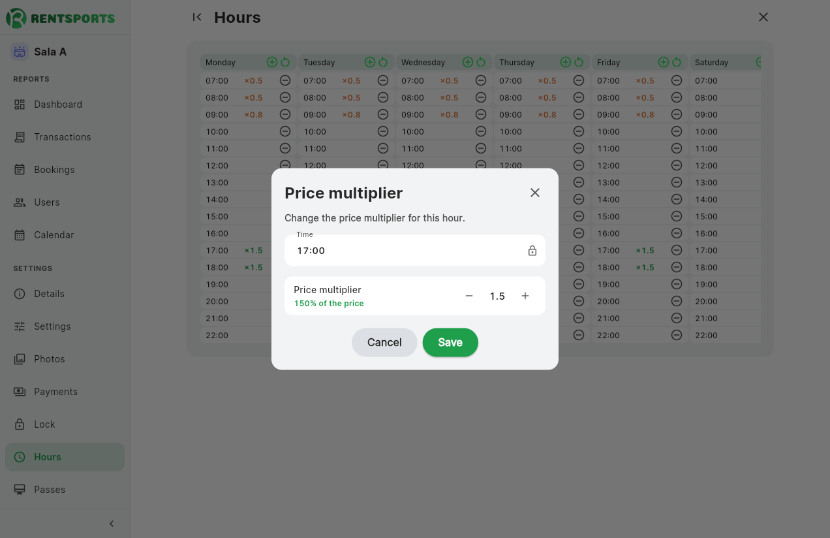Image resolution: width=830 pixels, height=538 pixels.
Task: Click the Saturday 12:00 time row
Action: [725, 165]
